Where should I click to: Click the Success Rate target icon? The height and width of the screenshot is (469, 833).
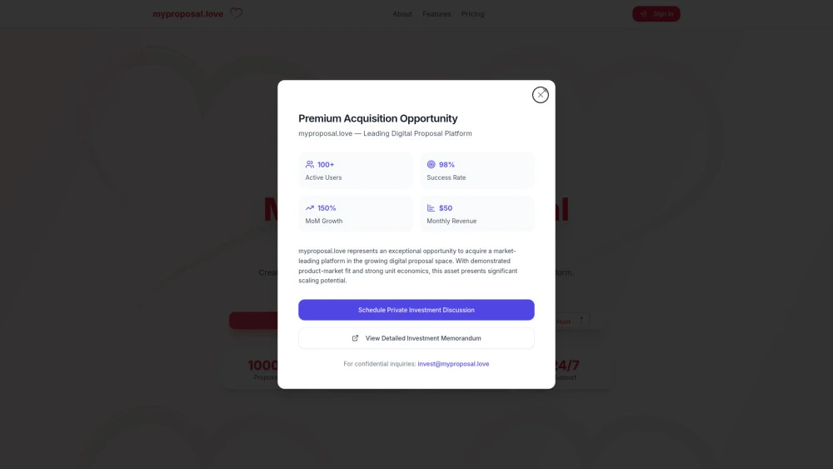pyautogui.click(x=431, y=165)
